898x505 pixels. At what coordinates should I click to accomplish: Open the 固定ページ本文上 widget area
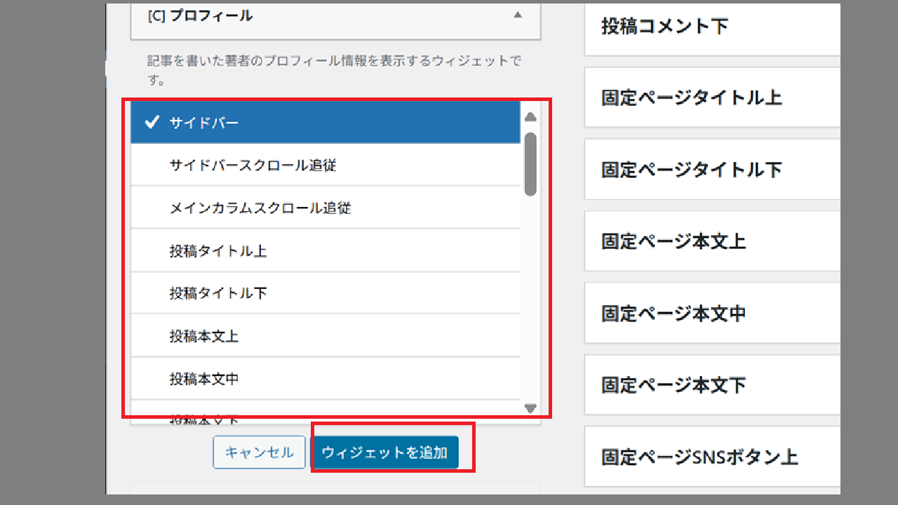tap(712, 241)
